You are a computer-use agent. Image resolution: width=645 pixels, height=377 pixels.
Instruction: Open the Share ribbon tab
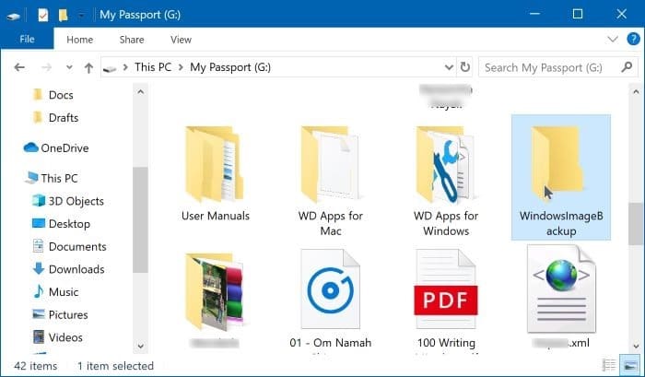pos(132,40)
